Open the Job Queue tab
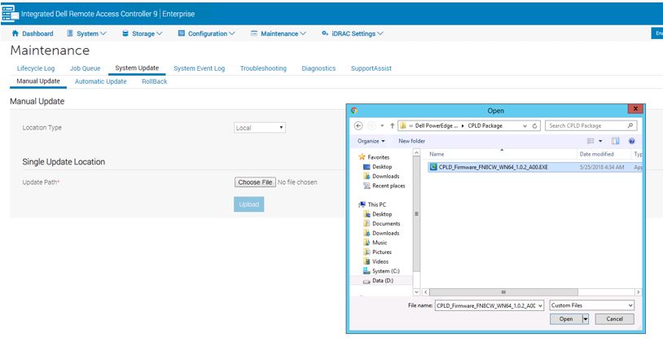663x342 pixels. click(85, 68)
